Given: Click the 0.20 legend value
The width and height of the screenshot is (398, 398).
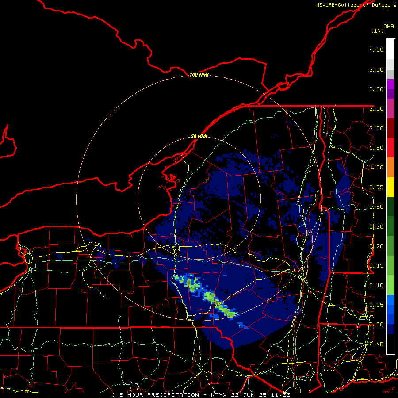Looking at the screenshot, I should (x=376, y=246).
